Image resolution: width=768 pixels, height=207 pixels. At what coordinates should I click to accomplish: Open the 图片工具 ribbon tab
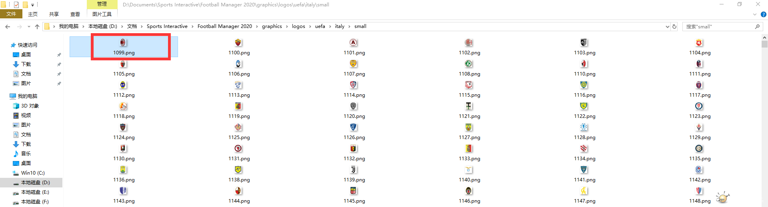pyautogui.click(x=102, y=14)
